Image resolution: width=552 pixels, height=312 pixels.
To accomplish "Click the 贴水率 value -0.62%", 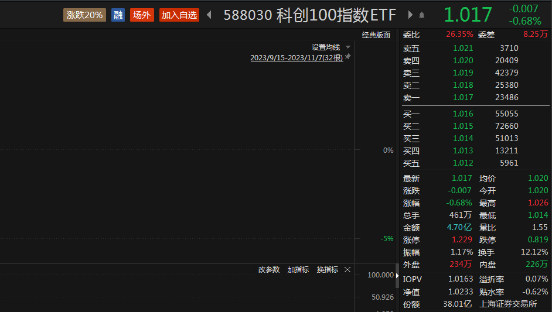I will click(535, 292).
